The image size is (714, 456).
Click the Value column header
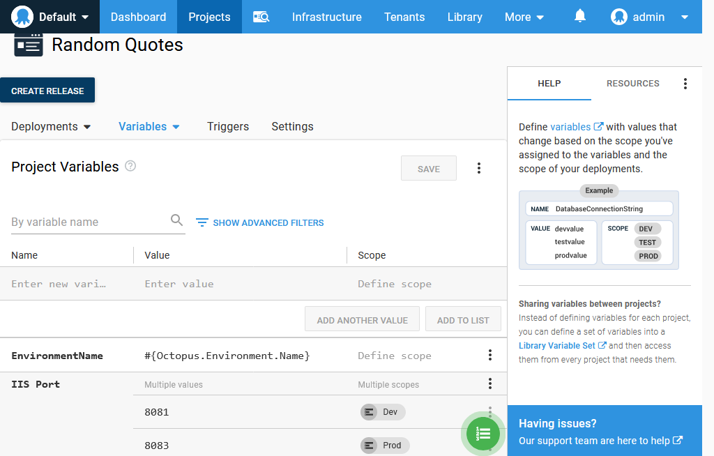(157, 255)
